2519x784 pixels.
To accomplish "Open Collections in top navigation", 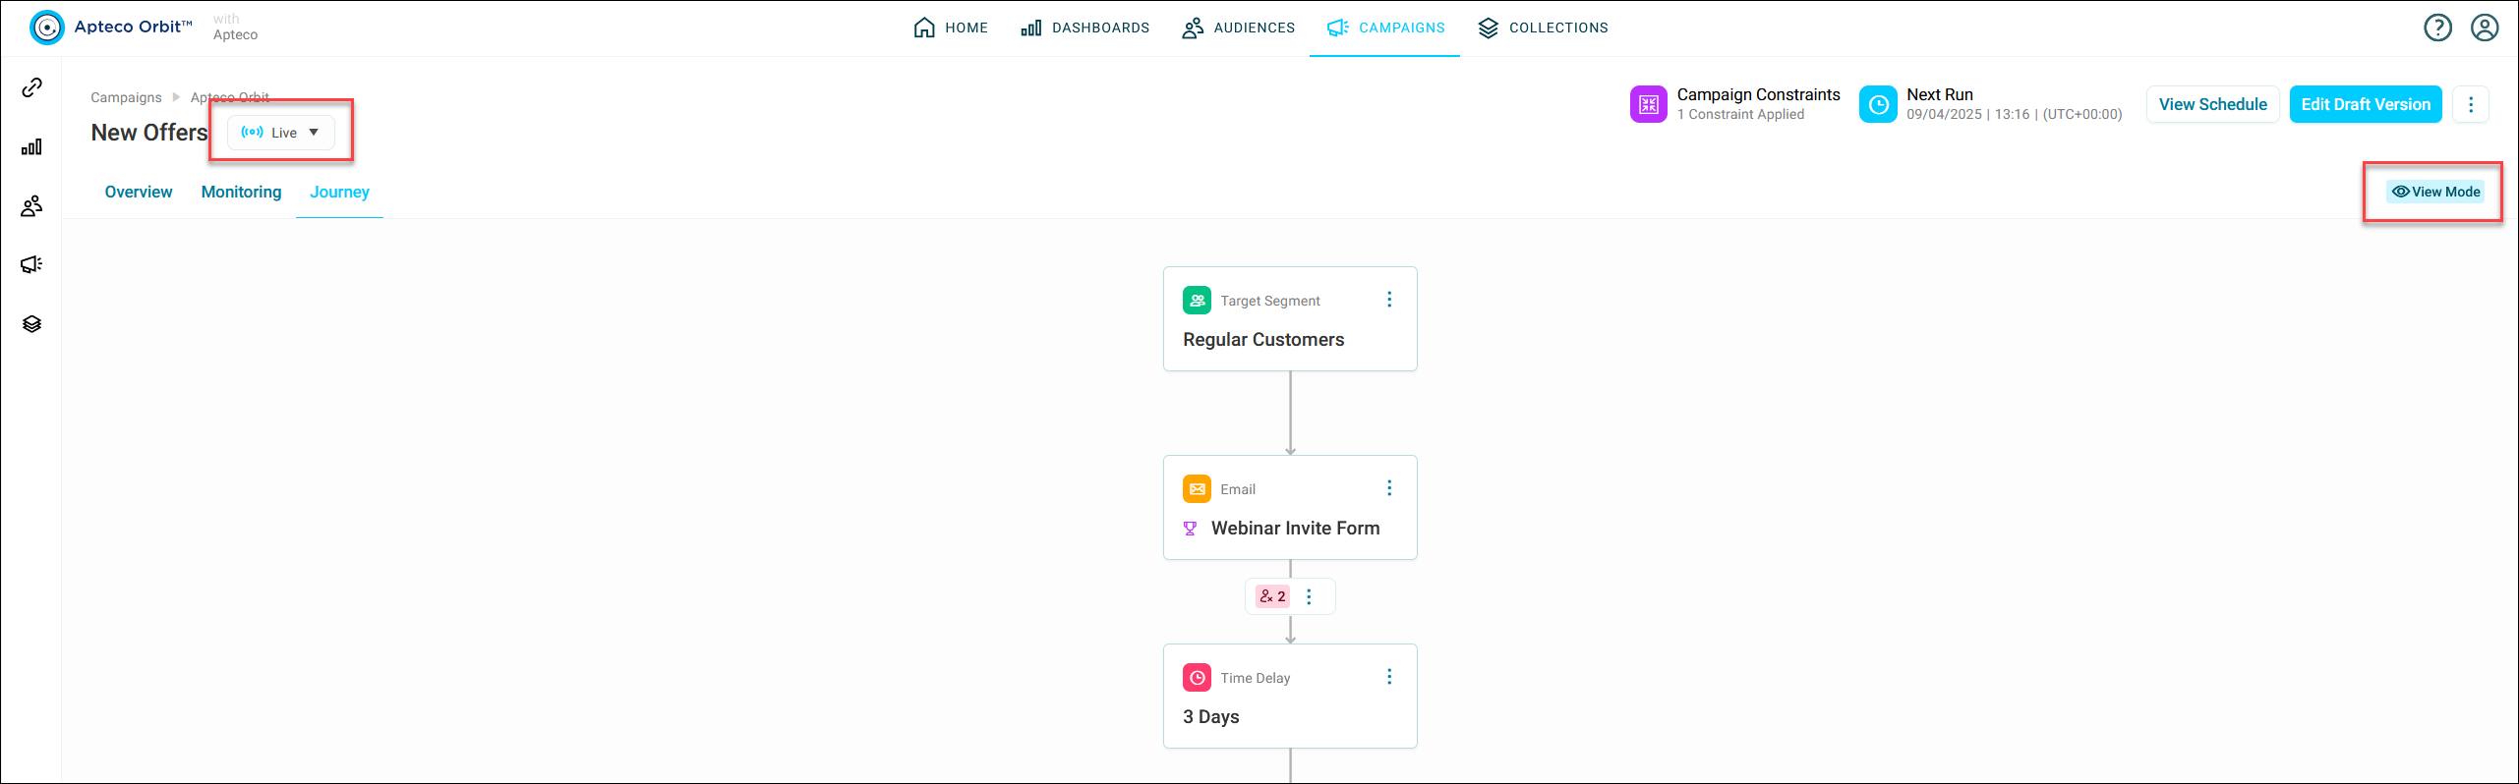I will click(x=1544, y=28).
